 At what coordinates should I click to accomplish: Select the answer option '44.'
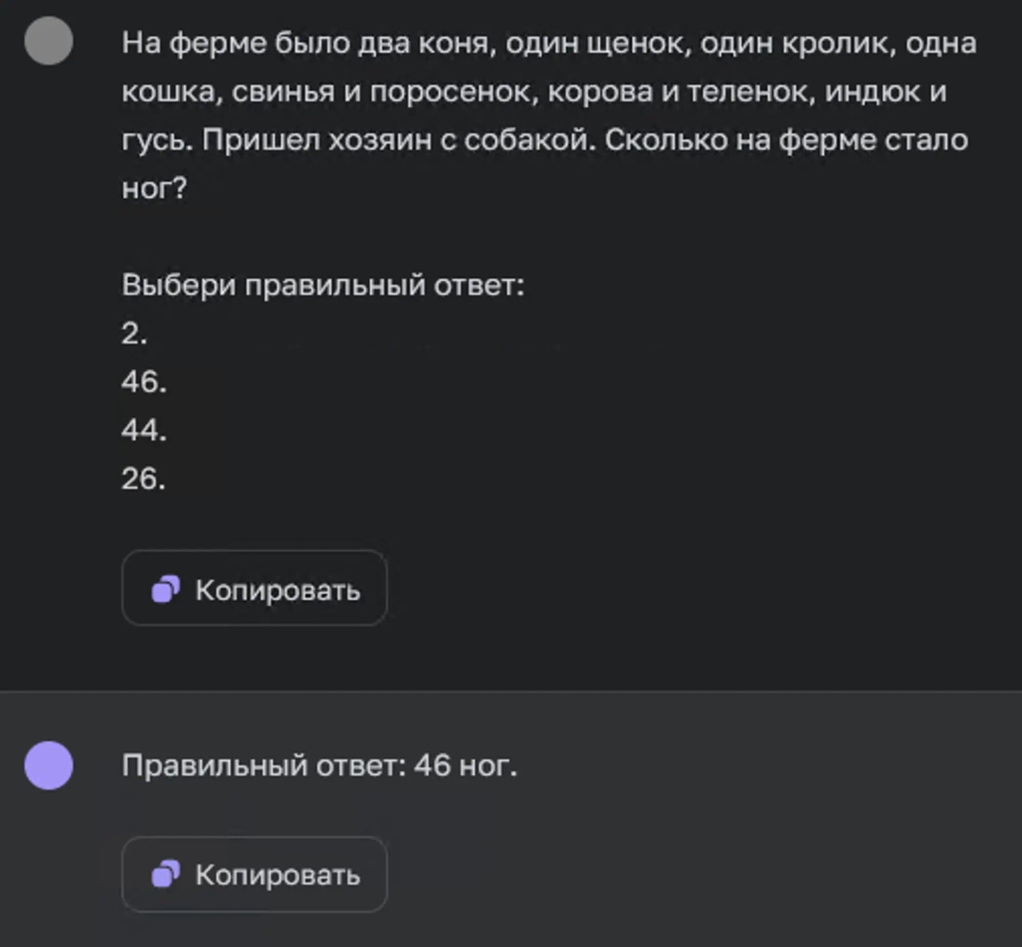(x=142, y=430)
